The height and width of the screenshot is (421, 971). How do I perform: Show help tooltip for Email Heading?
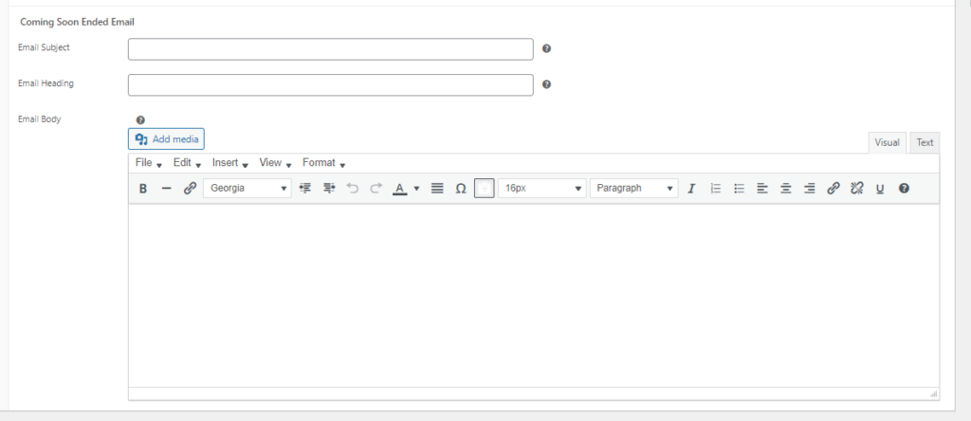[x=547, y=84]
